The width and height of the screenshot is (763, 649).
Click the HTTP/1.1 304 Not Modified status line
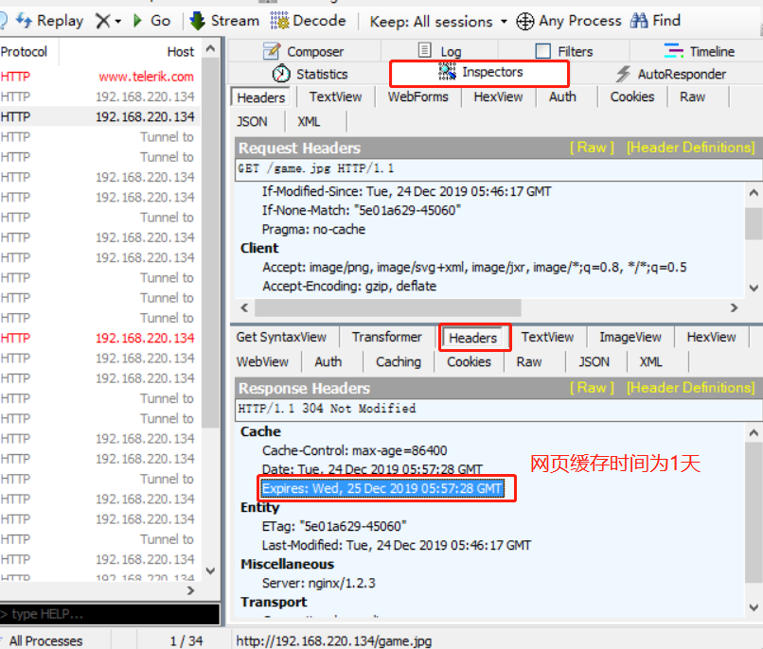pos(498,409)
